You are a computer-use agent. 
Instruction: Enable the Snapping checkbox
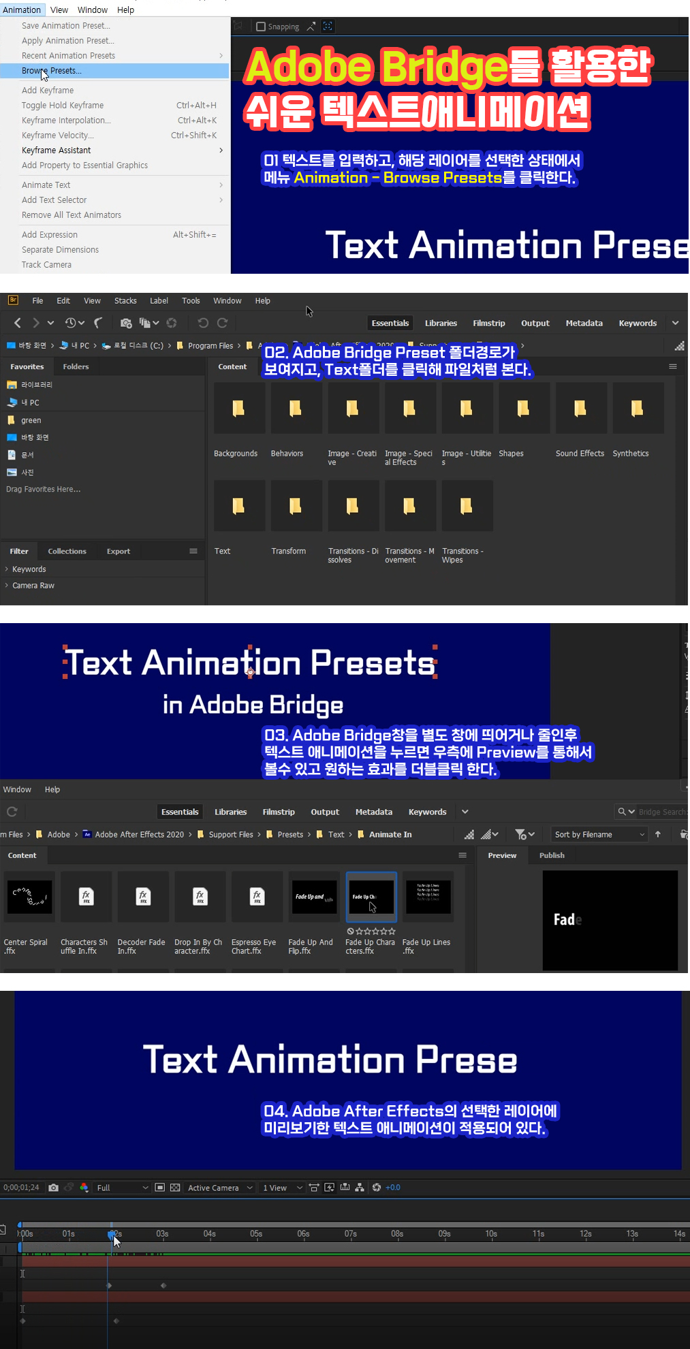[261, 27]
